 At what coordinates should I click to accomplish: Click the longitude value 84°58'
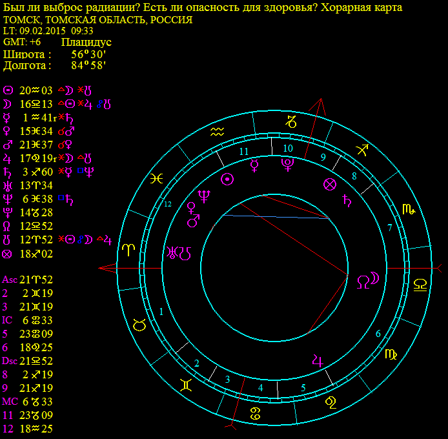point(88,65)
